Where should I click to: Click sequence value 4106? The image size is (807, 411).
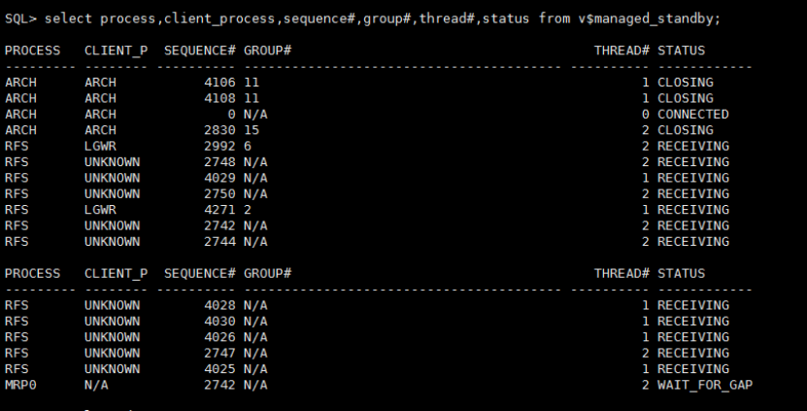219,83
